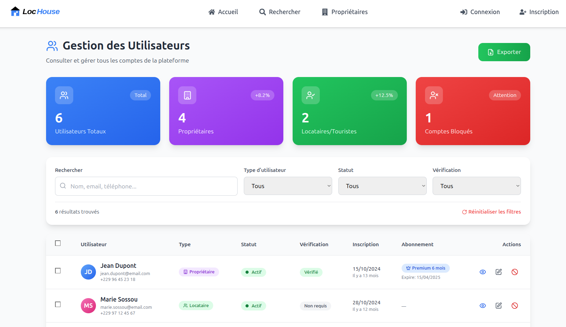Expand the Statut filter dropdown
The image size is (566, 327).
(382, 186)
